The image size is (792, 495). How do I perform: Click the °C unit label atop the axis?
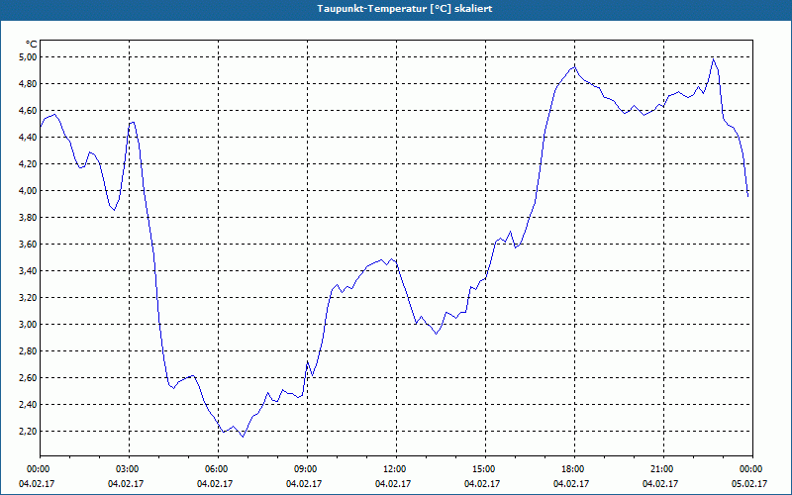pos(31,45)
